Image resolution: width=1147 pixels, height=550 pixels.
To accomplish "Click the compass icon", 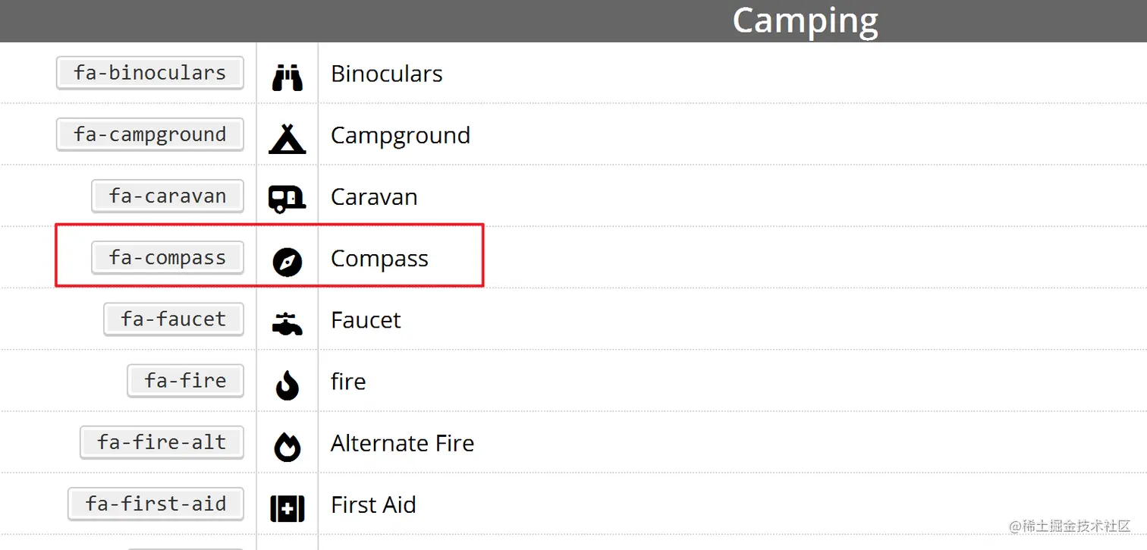I will (288, 262).
